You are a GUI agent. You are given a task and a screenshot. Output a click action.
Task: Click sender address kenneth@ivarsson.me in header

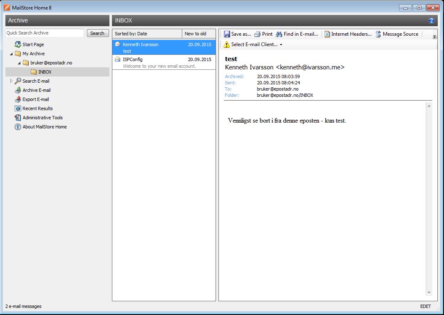pyautogui.click(x=310, y=67)
